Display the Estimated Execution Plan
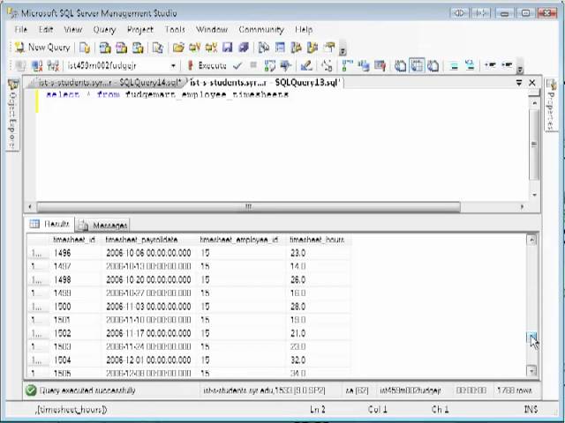The image size is (565, 423). coord(269,66)
